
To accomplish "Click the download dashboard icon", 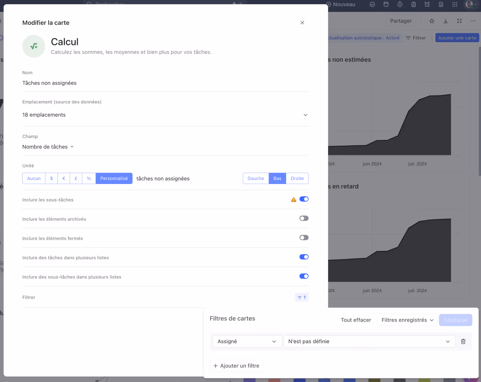I will (x=445, y=21).
